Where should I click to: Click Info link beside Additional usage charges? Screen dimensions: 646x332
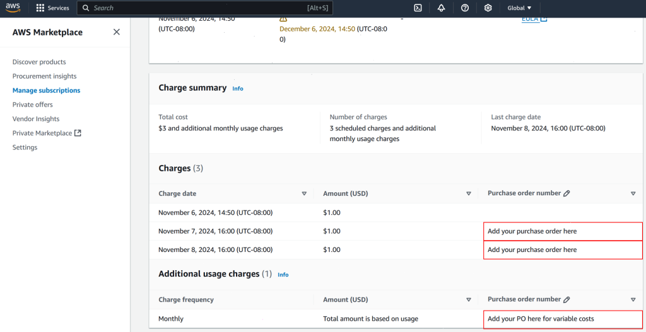click(x=283, y=275)
